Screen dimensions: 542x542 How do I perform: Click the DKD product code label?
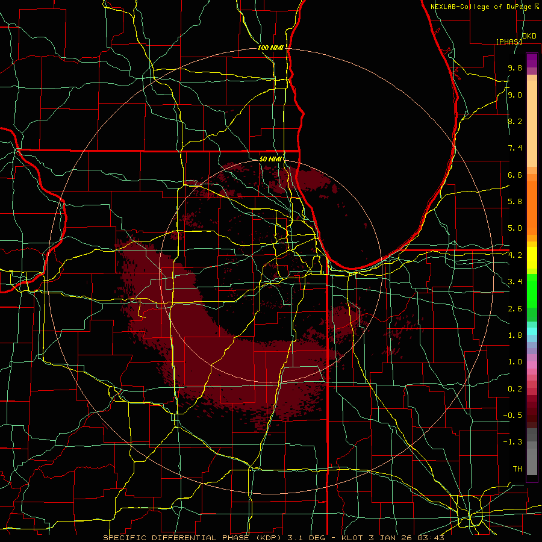(x=529, y=36)
